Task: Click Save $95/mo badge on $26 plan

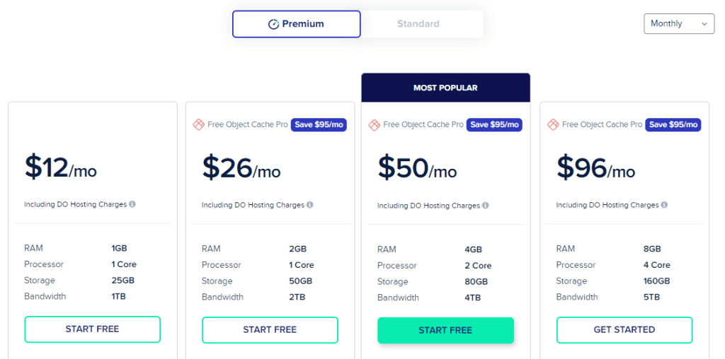Action: coord(319,124)
